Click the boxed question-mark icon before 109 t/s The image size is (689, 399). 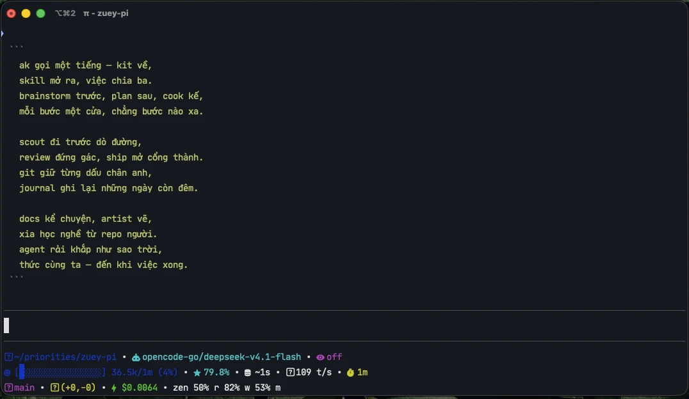[290, 373]
